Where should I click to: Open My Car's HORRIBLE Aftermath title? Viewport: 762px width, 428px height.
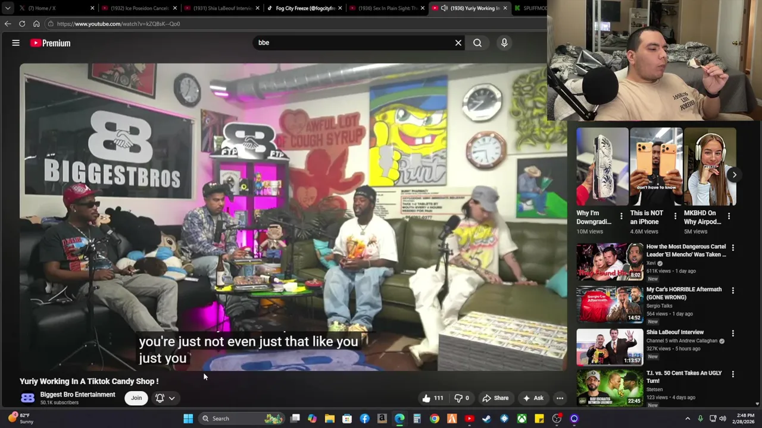684,293
